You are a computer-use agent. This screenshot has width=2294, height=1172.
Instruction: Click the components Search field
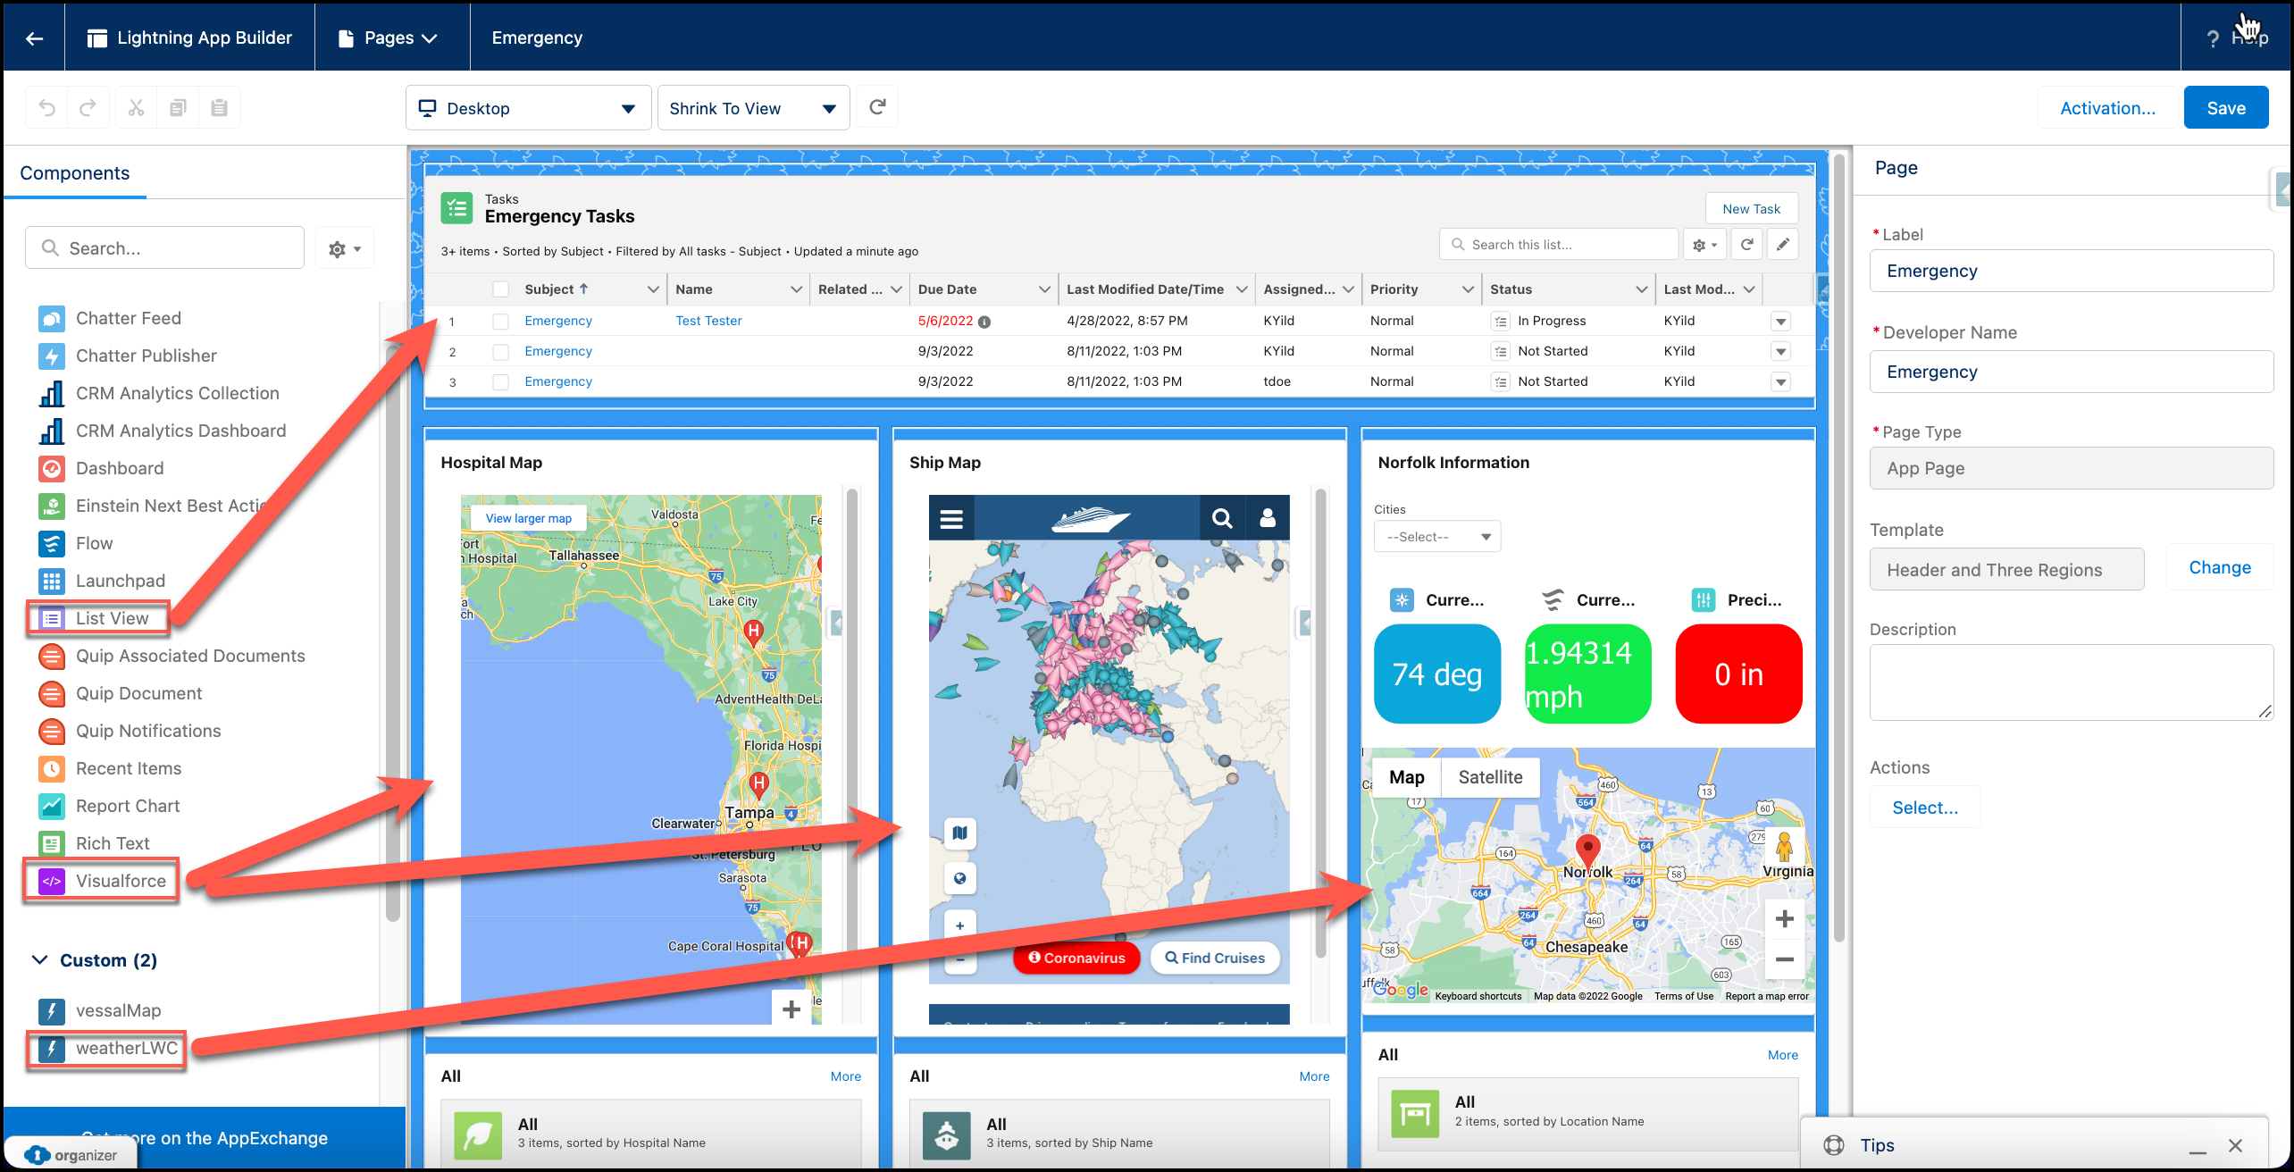coord(165,249)
